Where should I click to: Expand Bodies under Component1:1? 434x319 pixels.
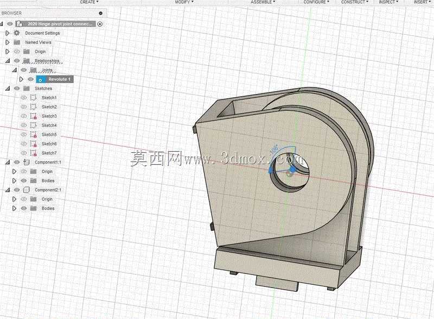tap(15, 181)
